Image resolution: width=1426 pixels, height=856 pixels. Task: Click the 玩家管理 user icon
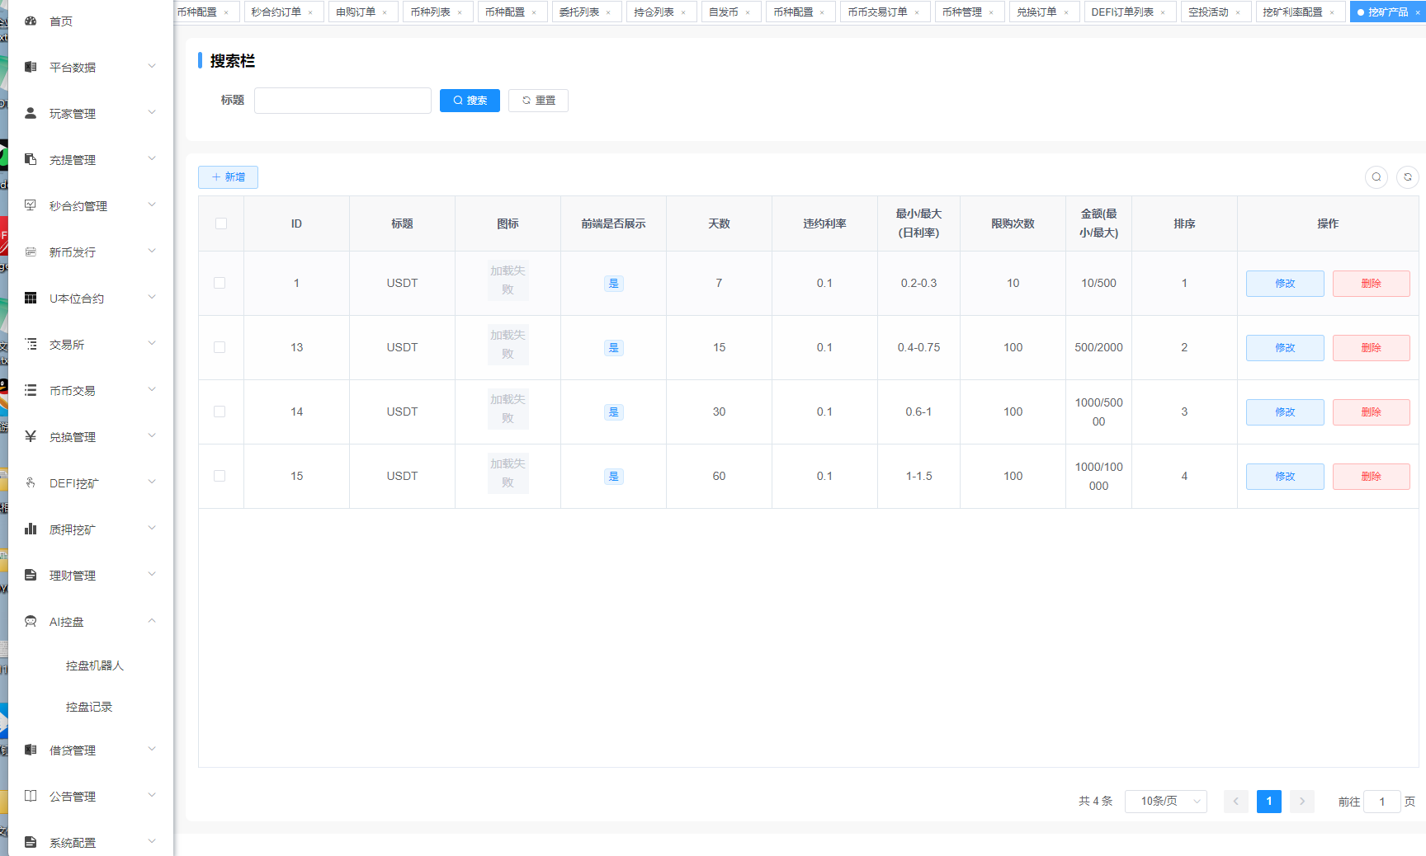pyautogui.click(x=31, y=113)
